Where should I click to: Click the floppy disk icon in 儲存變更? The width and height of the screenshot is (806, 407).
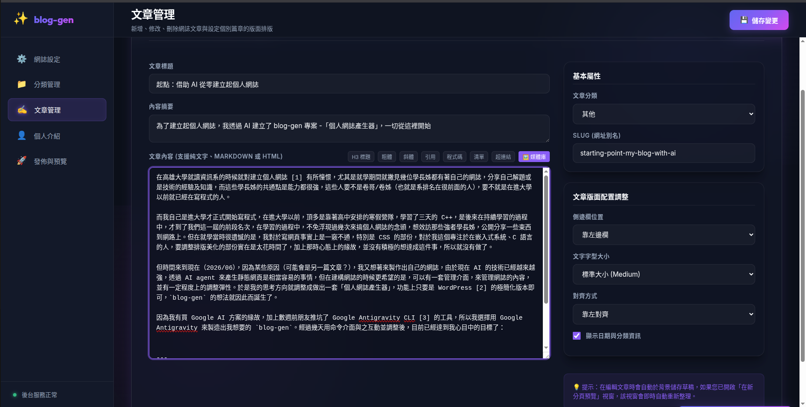[x=744, y=20]
